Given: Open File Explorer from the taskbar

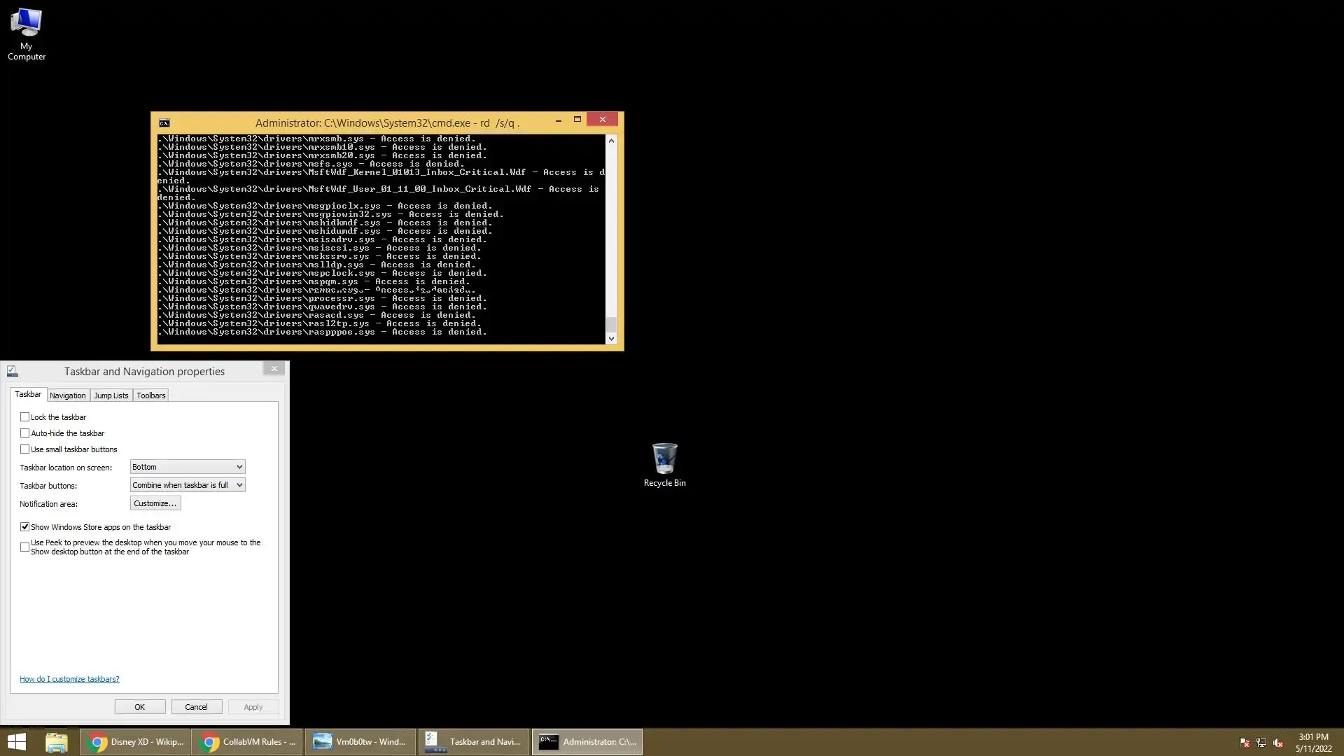Looking at the screenshot, I should (x=56, y=742).
